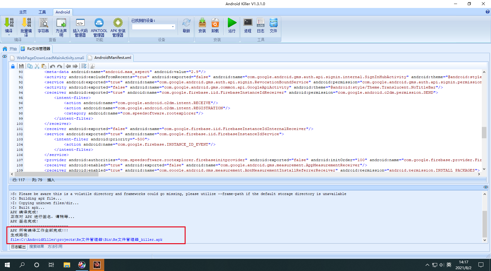Click the word wrap/format lines icon
Screen dimensions: 491x271
click(x=83, y=66)
